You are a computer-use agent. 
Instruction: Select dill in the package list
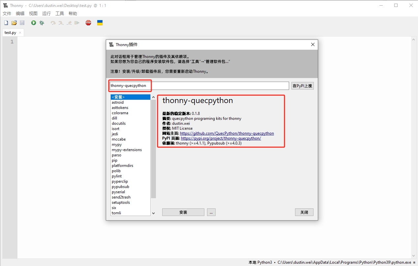pyautogui.click(x=131, y=118)
